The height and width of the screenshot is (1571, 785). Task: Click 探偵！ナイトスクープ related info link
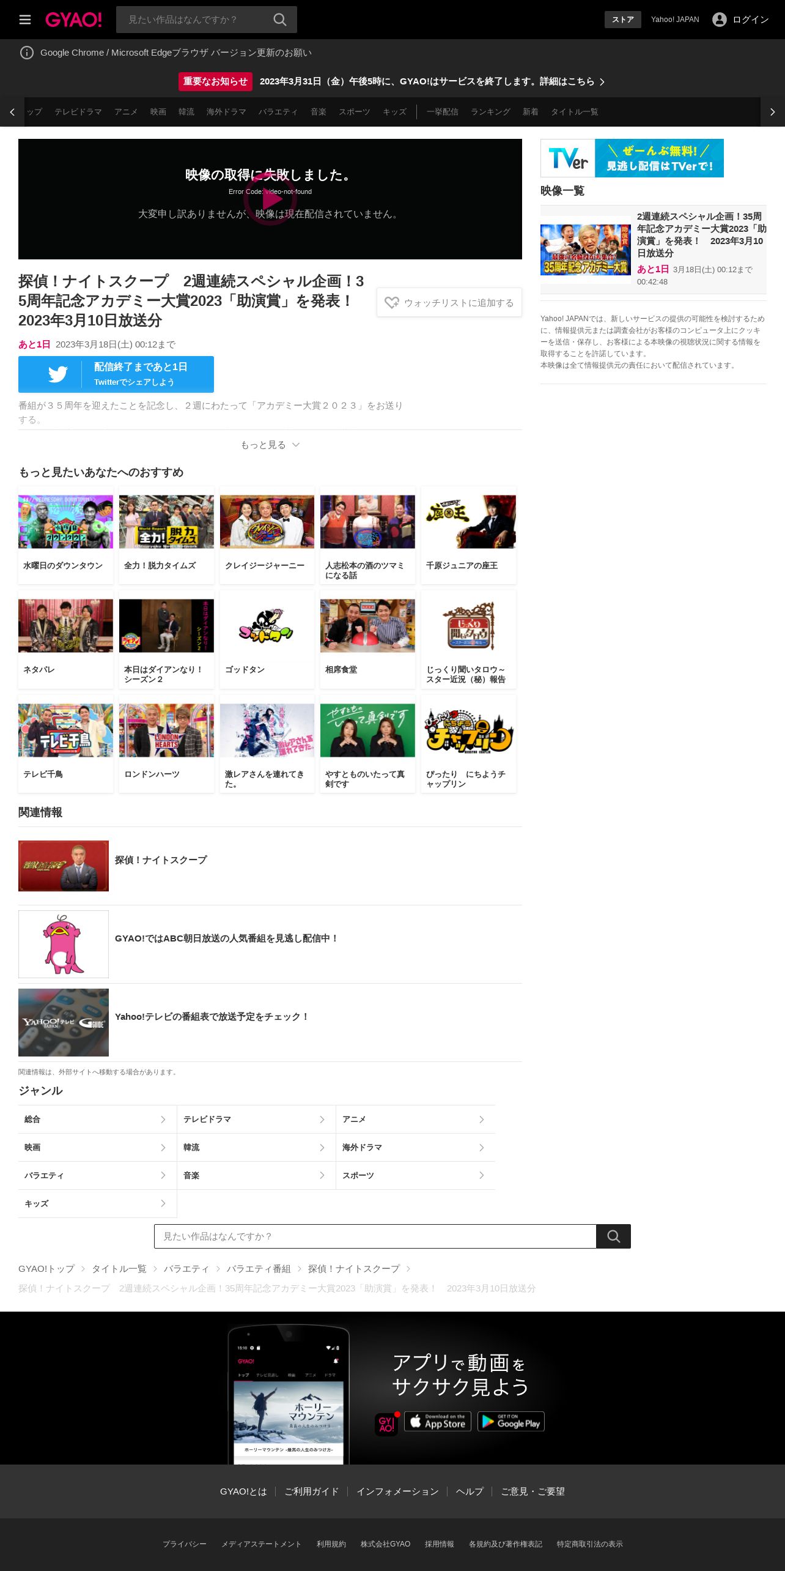(161, 860)
